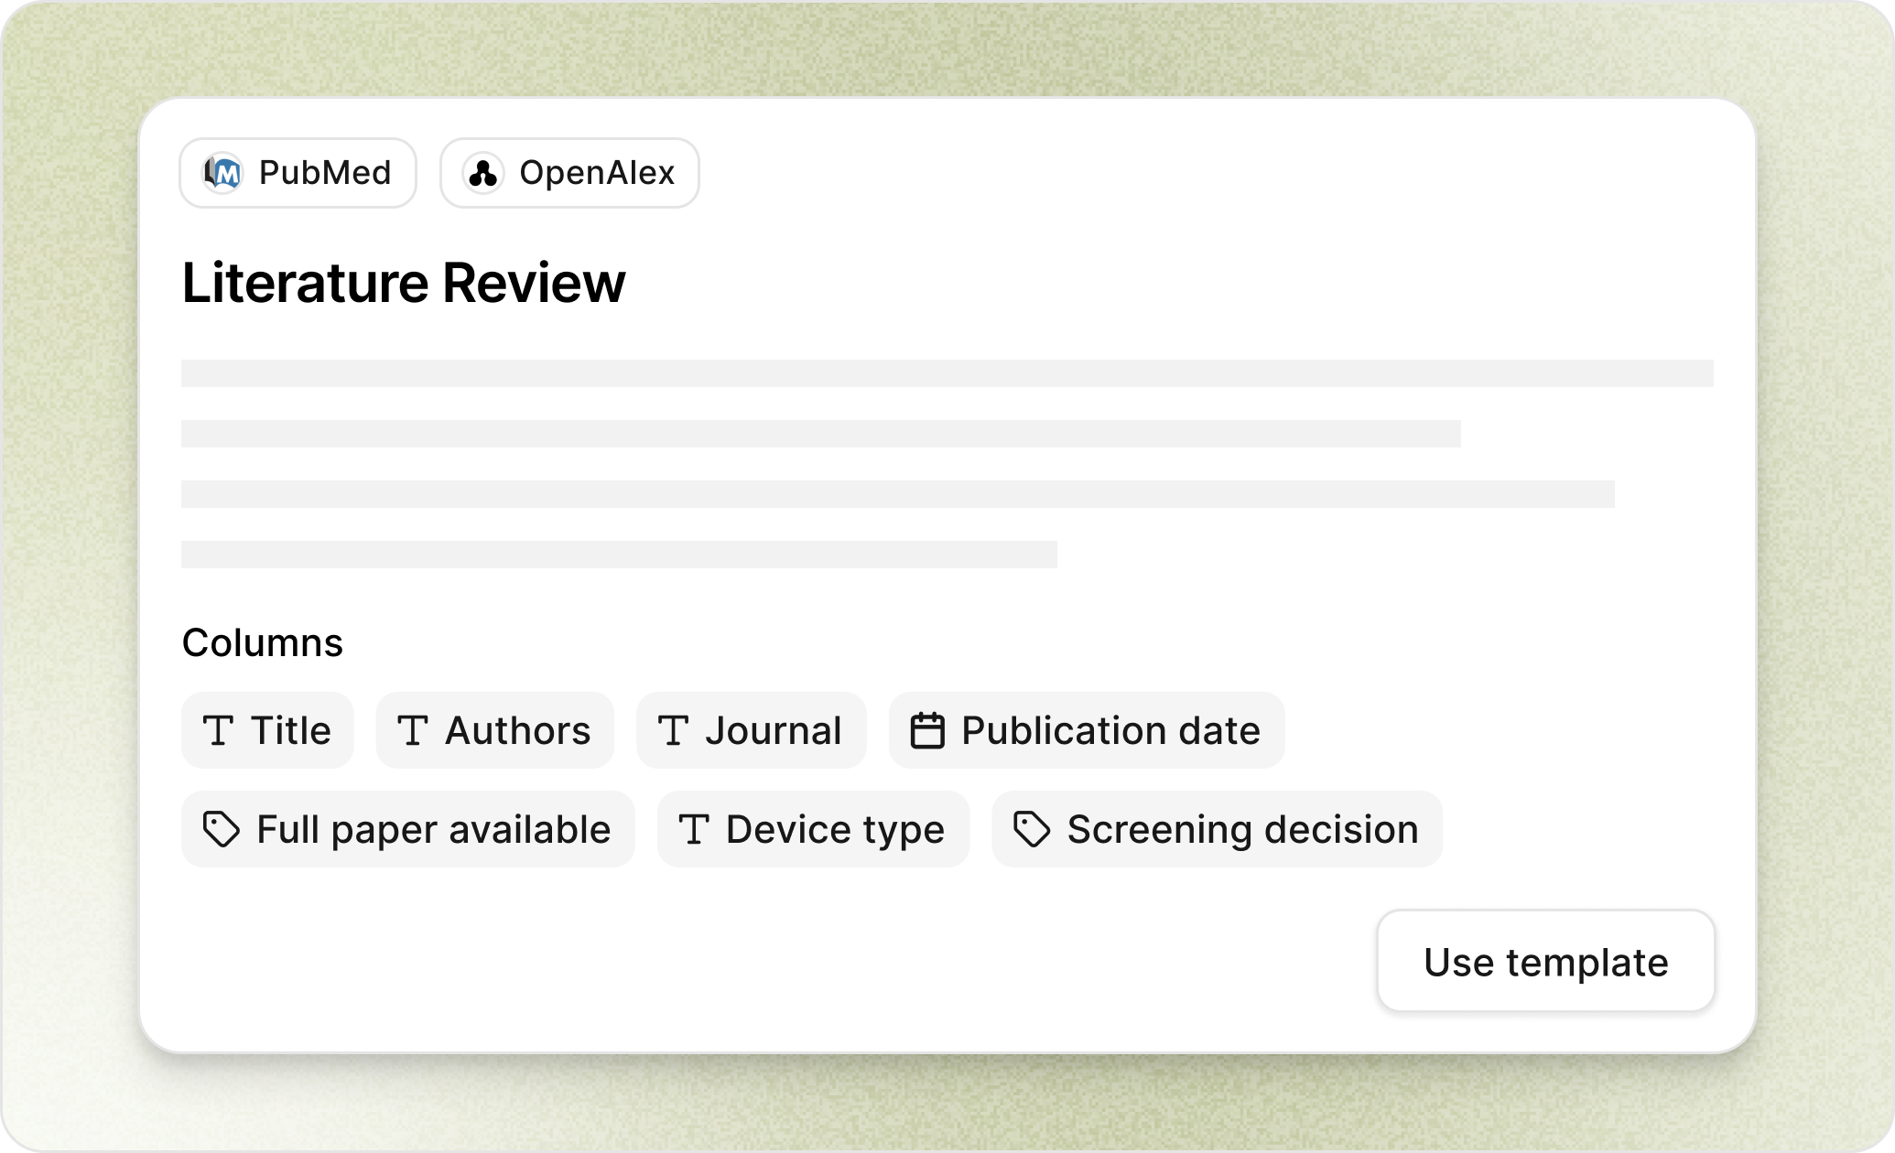
Task: Toggle the Screening decision column chip
Action: tap(1218, 829)
